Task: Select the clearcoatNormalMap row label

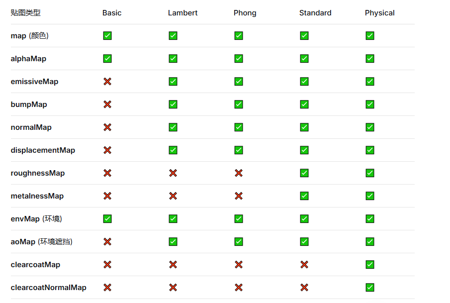Action: (48, 288)
